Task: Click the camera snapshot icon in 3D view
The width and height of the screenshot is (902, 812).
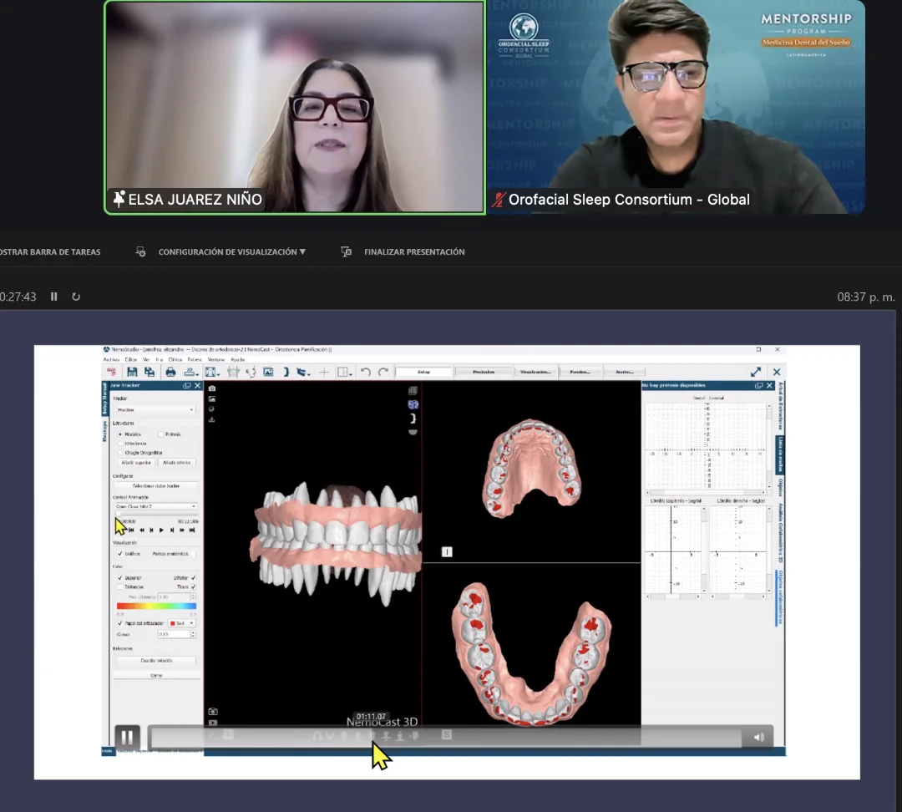Action: coord(212,388)
